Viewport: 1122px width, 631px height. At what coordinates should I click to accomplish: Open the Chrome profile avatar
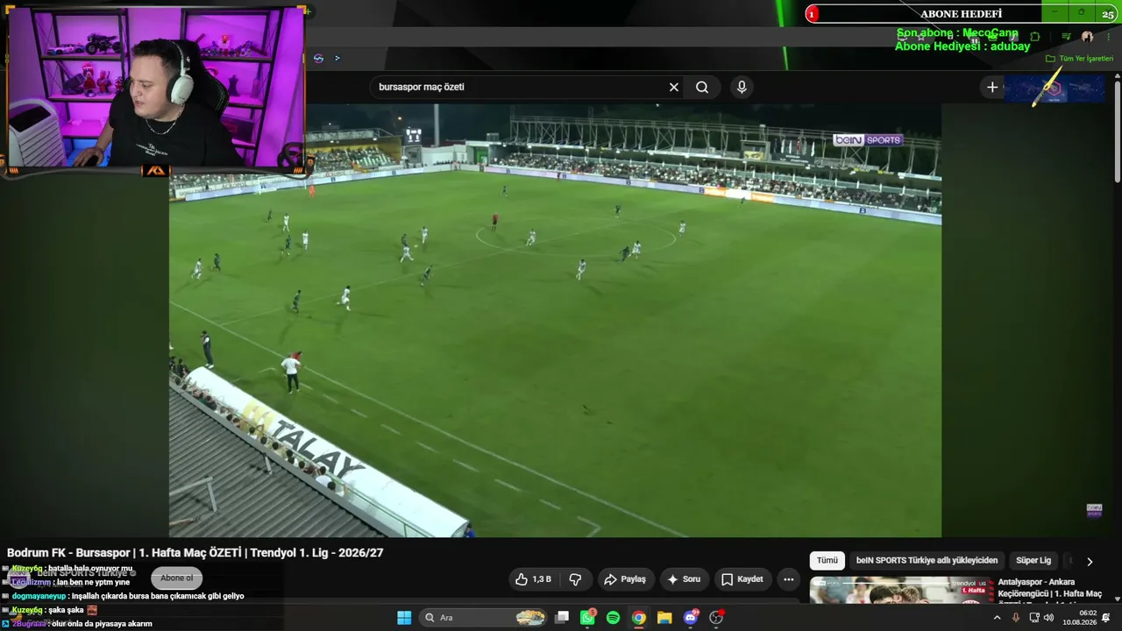point(1087,37)
